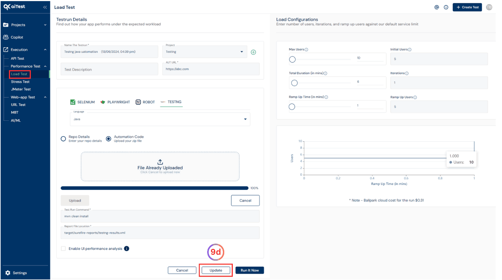Open AI/ML in sidebar
The height and width of the screenshot is (280, 502).
pyautogui.click(x=16, y=120)
